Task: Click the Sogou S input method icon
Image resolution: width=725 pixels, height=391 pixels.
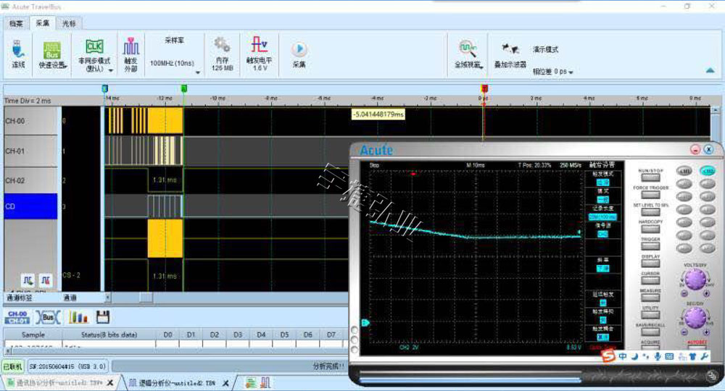Action: point(608,356)
